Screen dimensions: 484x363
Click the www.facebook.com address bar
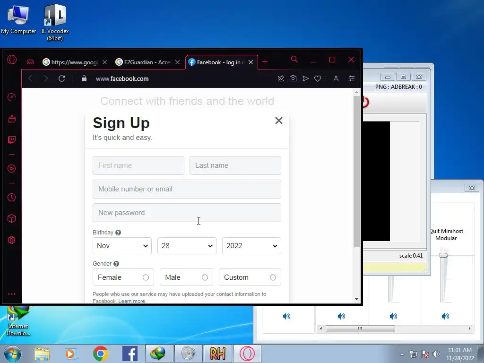(x=122, y=78)
